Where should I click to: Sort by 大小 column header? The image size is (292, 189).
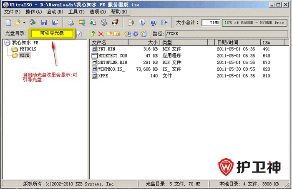point(144,42)
